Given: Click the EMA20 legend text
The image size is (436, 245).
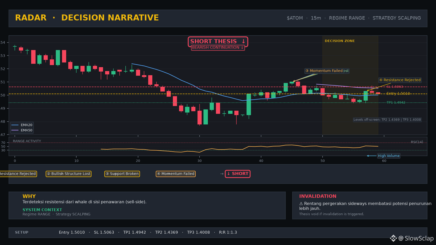Looking at the screenshot, I should (26, 125).
